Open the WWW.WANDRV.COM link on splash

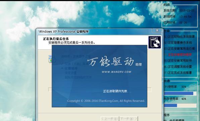116,72
